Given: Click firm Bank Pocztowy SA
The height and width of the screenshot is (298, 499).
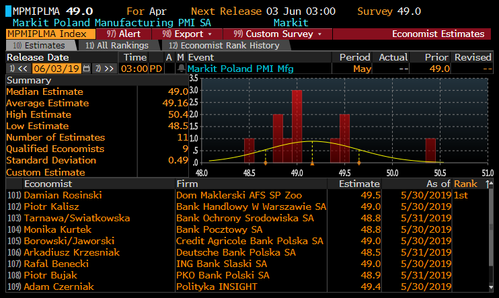Looking at the screenshot, I should pyautogui.click(x=219, y=229).
